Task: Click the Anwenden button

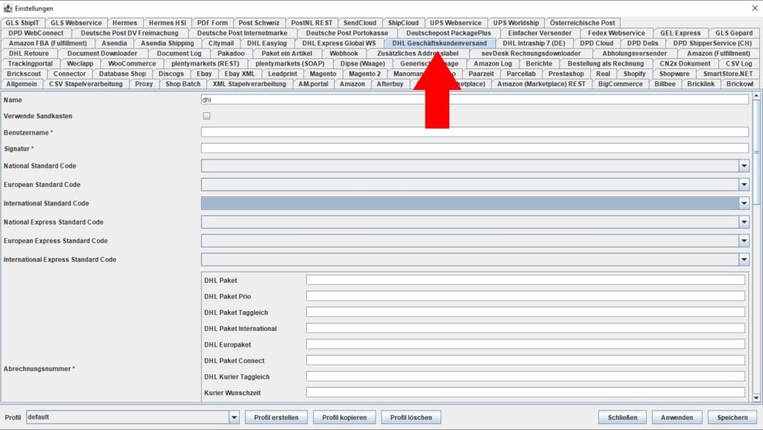Action: click(x=677, y=417)
